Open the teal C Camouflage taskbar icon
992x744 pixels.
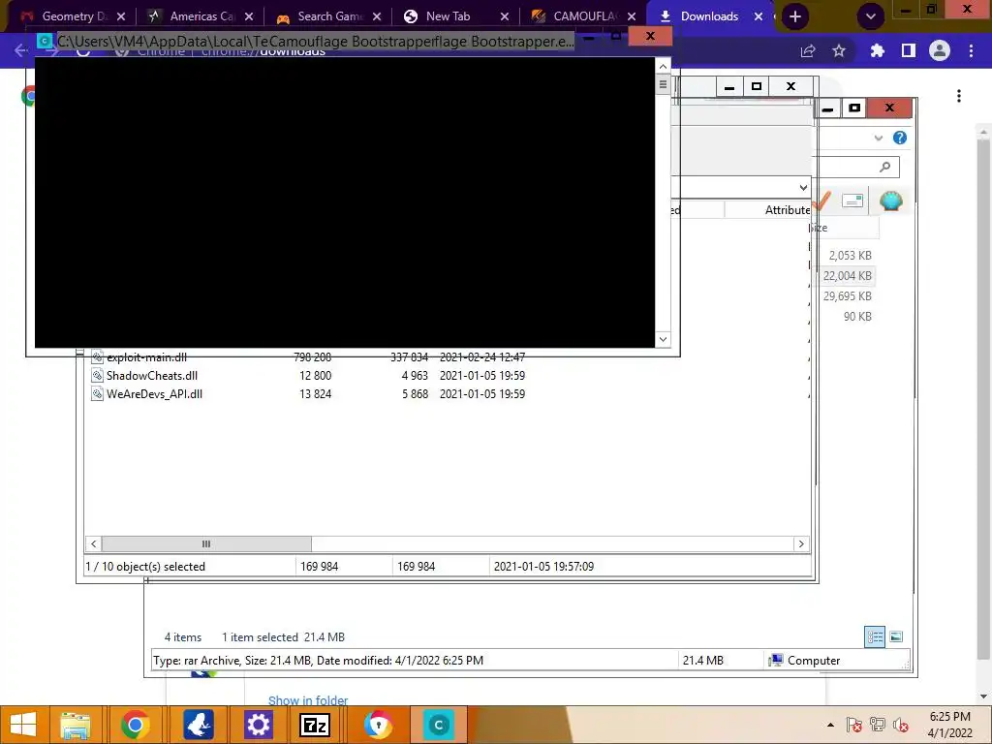439,725
